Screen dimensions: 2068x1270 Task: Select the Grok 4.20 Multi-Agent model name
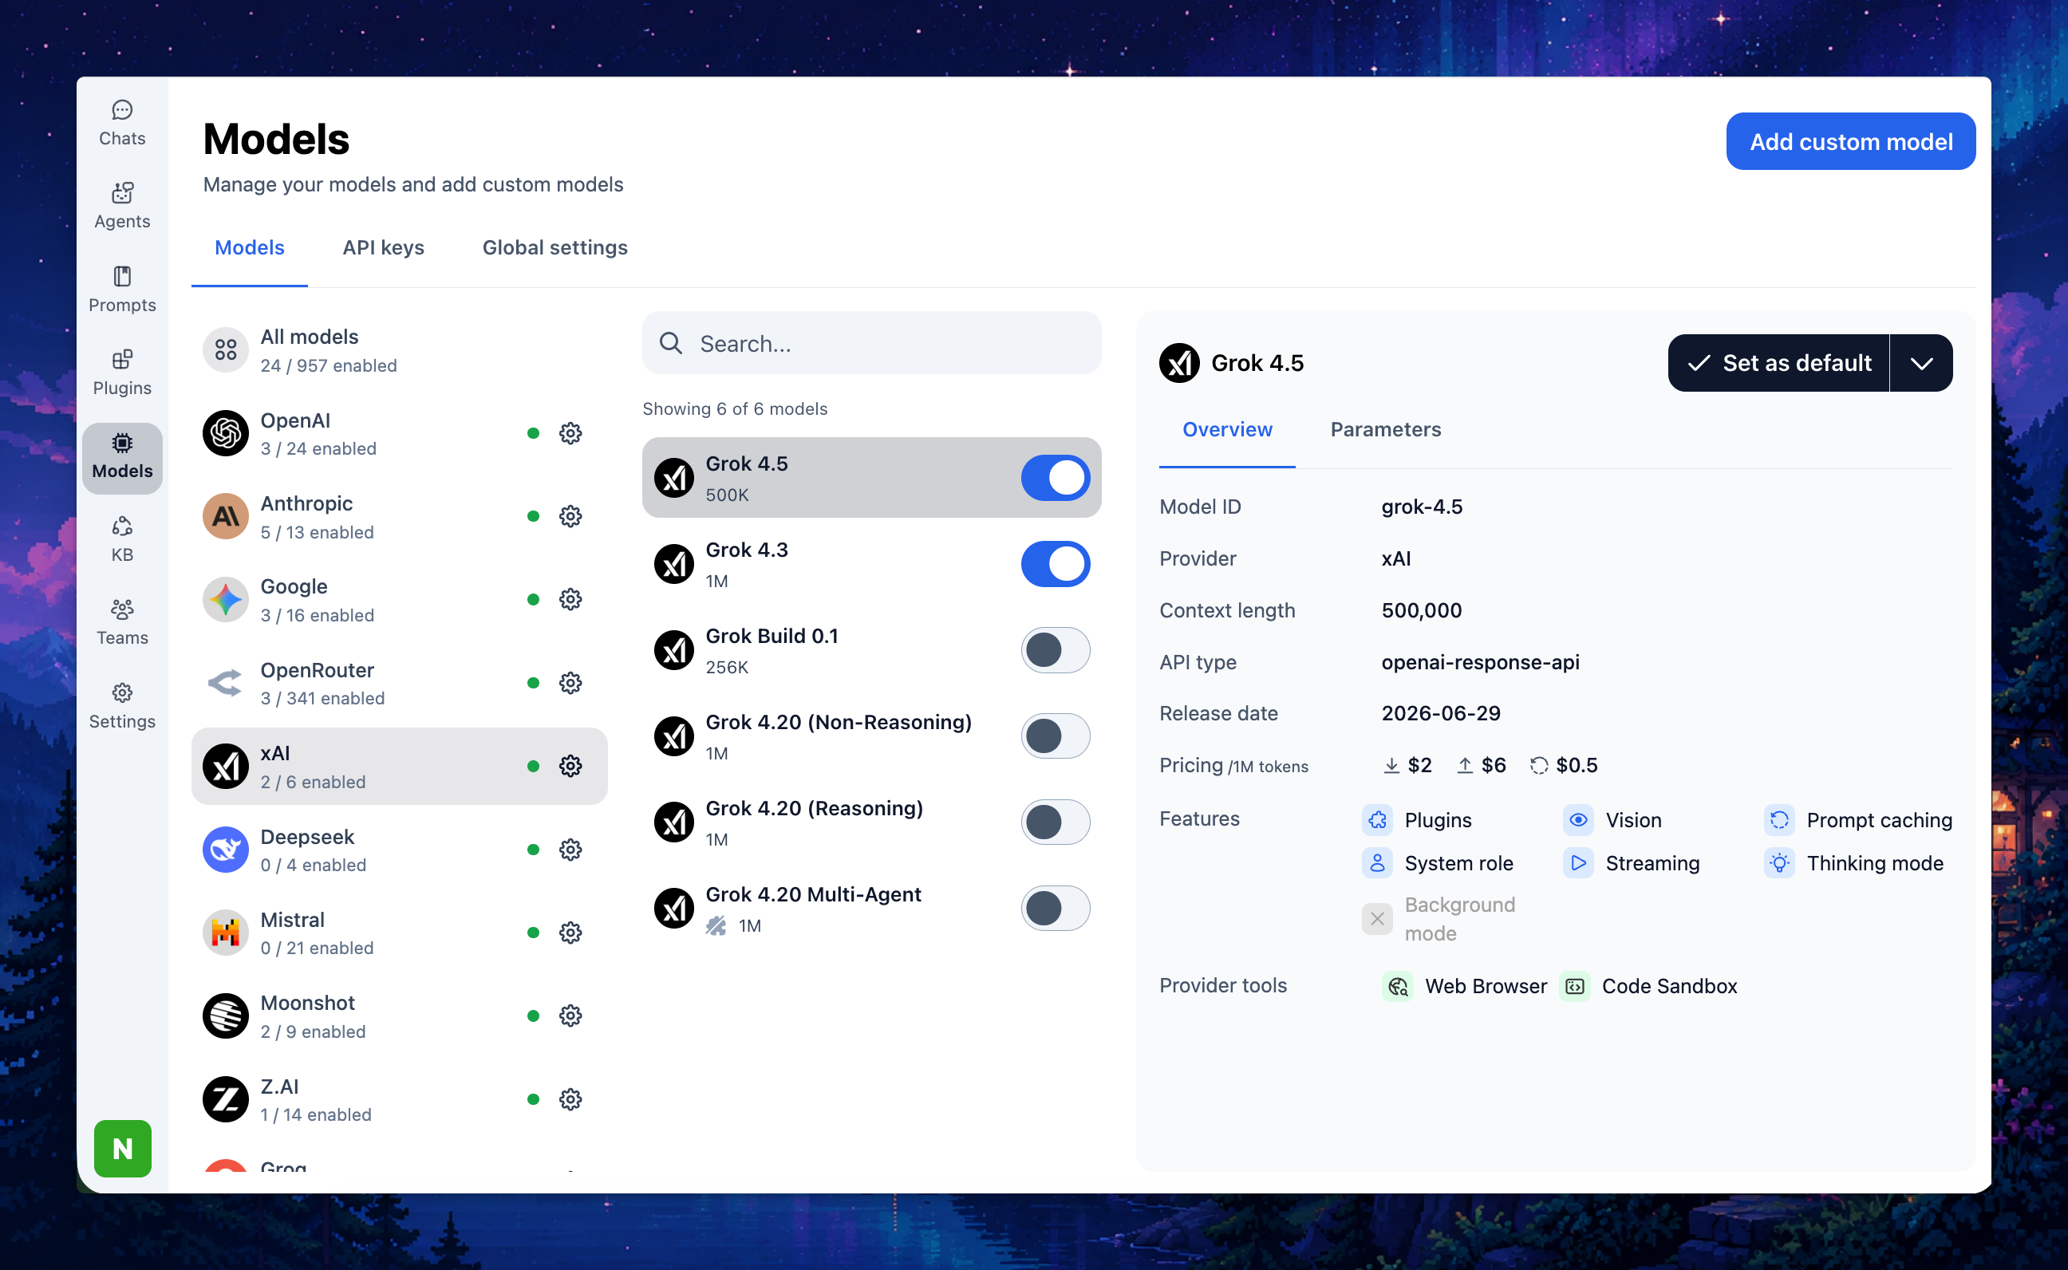pyautogui.click(x=813, y=894)
